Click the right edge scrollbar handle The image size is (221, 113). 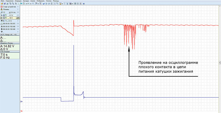[x=220, y=62]
